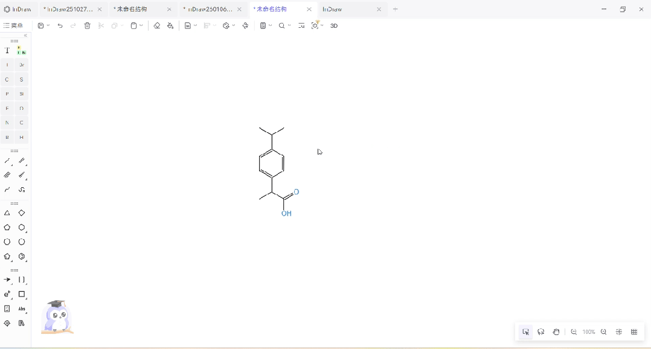This screenshot has width=651, height=349.
Task: Select the Text tool
Action: click(x=7, y=50)
